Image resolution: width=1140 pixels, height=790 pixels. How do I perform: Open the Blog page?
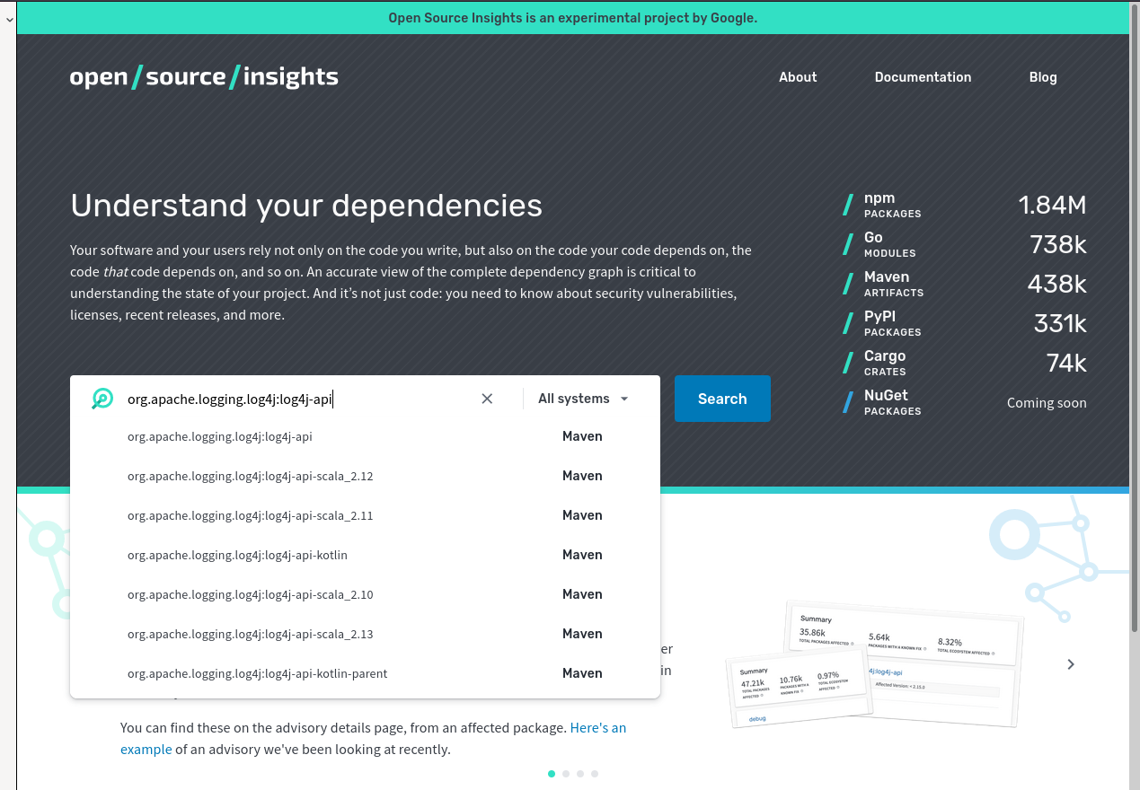coord(1043,77)
